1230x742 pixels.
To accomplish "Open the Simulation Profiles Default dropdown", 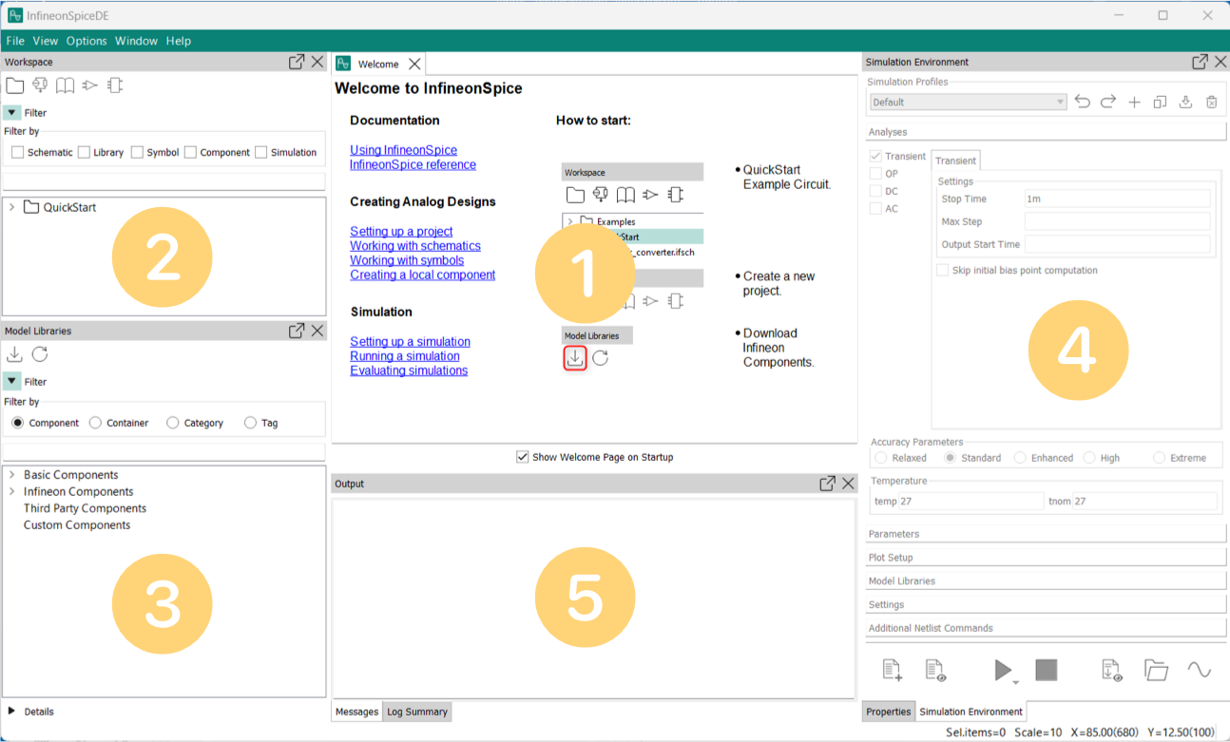I will tap(968, 103).
